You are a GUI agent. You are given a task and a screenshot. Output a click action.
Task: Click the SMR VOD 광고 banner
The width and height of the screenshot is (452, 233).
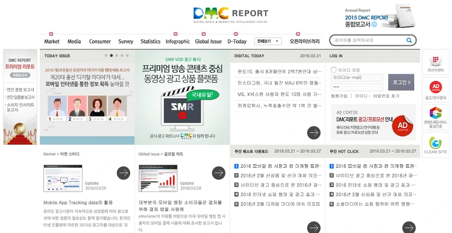pos(182,97)
